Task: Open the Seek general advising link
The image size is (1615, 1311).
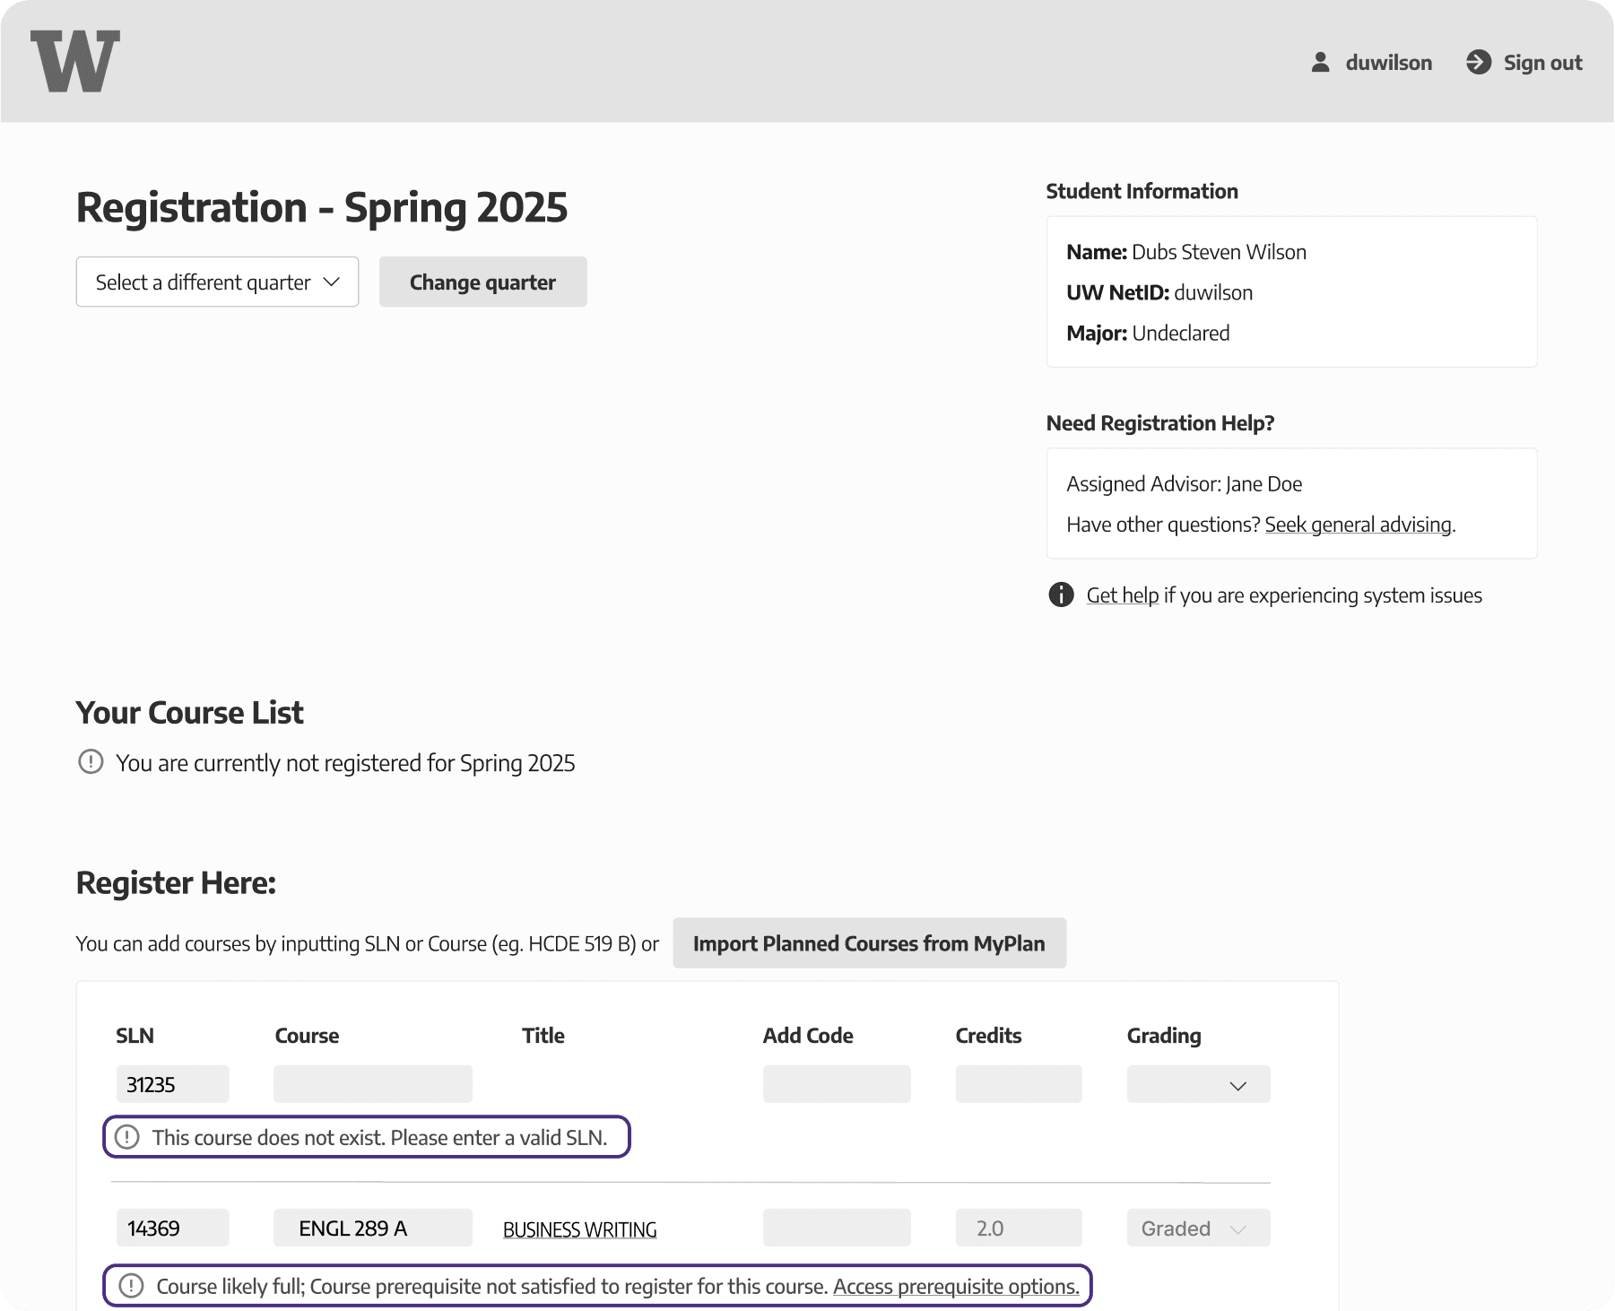Action: 1358,525
